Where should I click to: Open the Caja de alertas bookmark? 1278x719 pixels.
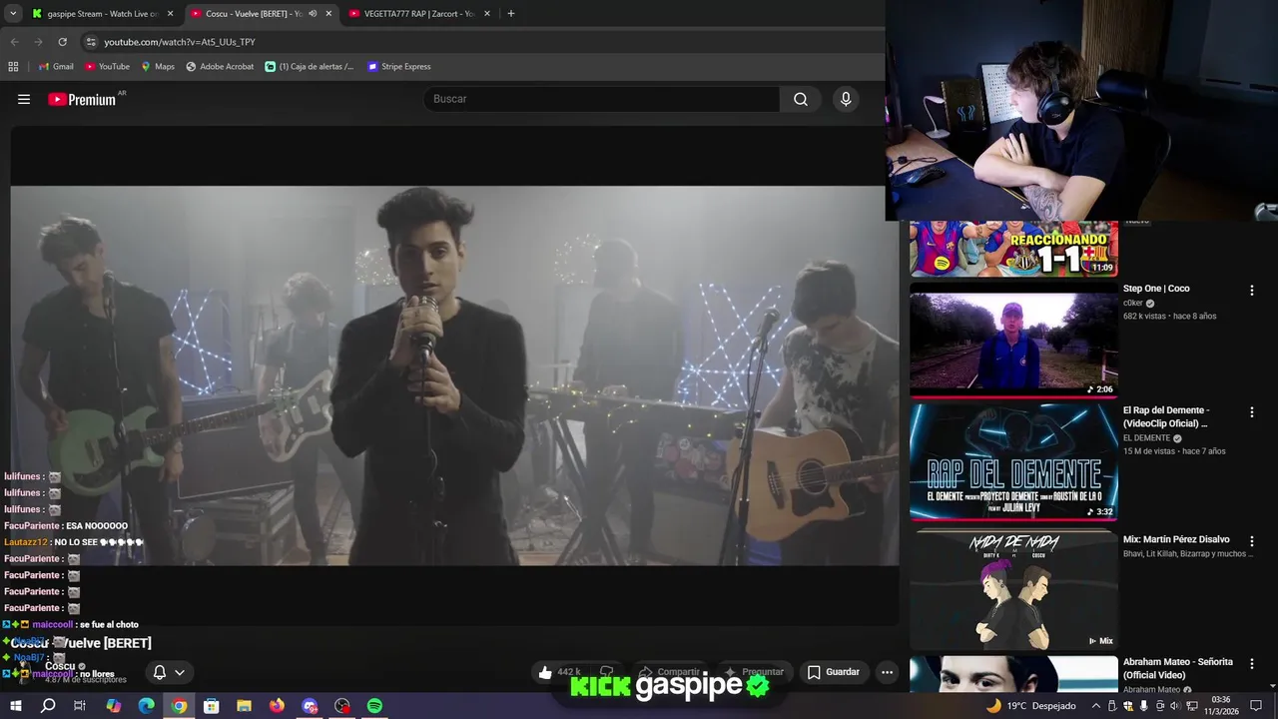[310, 67]
